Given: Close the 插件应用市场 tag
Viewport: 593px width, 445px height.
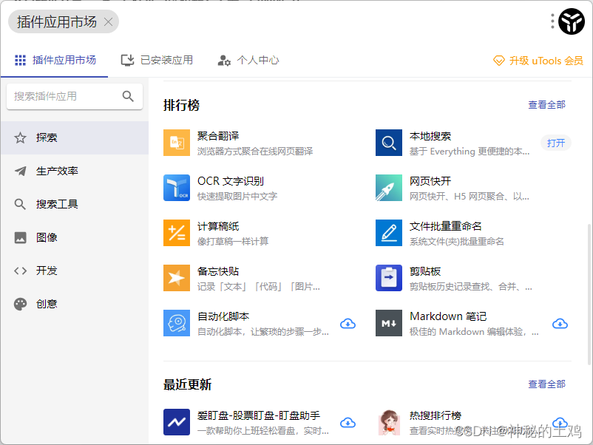Looking at the screenshot, I should [x=108, y=22].
